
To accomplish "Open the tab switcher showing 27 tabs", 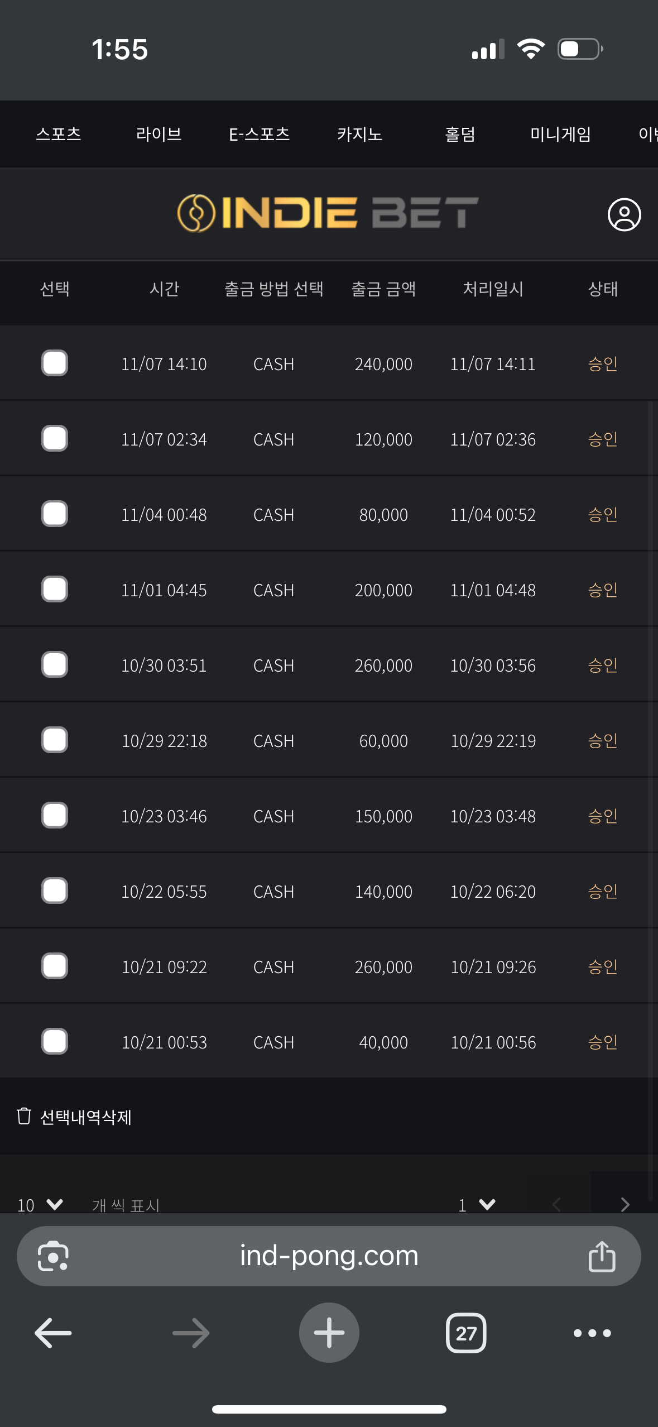I will [466, 1333].
